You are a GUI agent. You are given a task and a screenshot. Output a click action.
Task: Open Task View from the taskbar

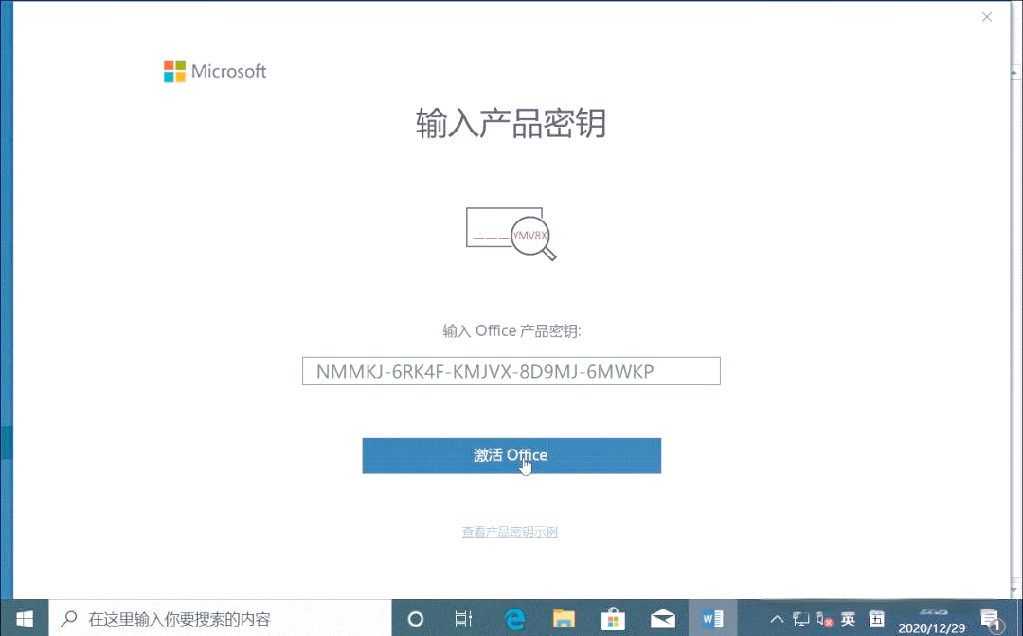[x=463, y=618]
